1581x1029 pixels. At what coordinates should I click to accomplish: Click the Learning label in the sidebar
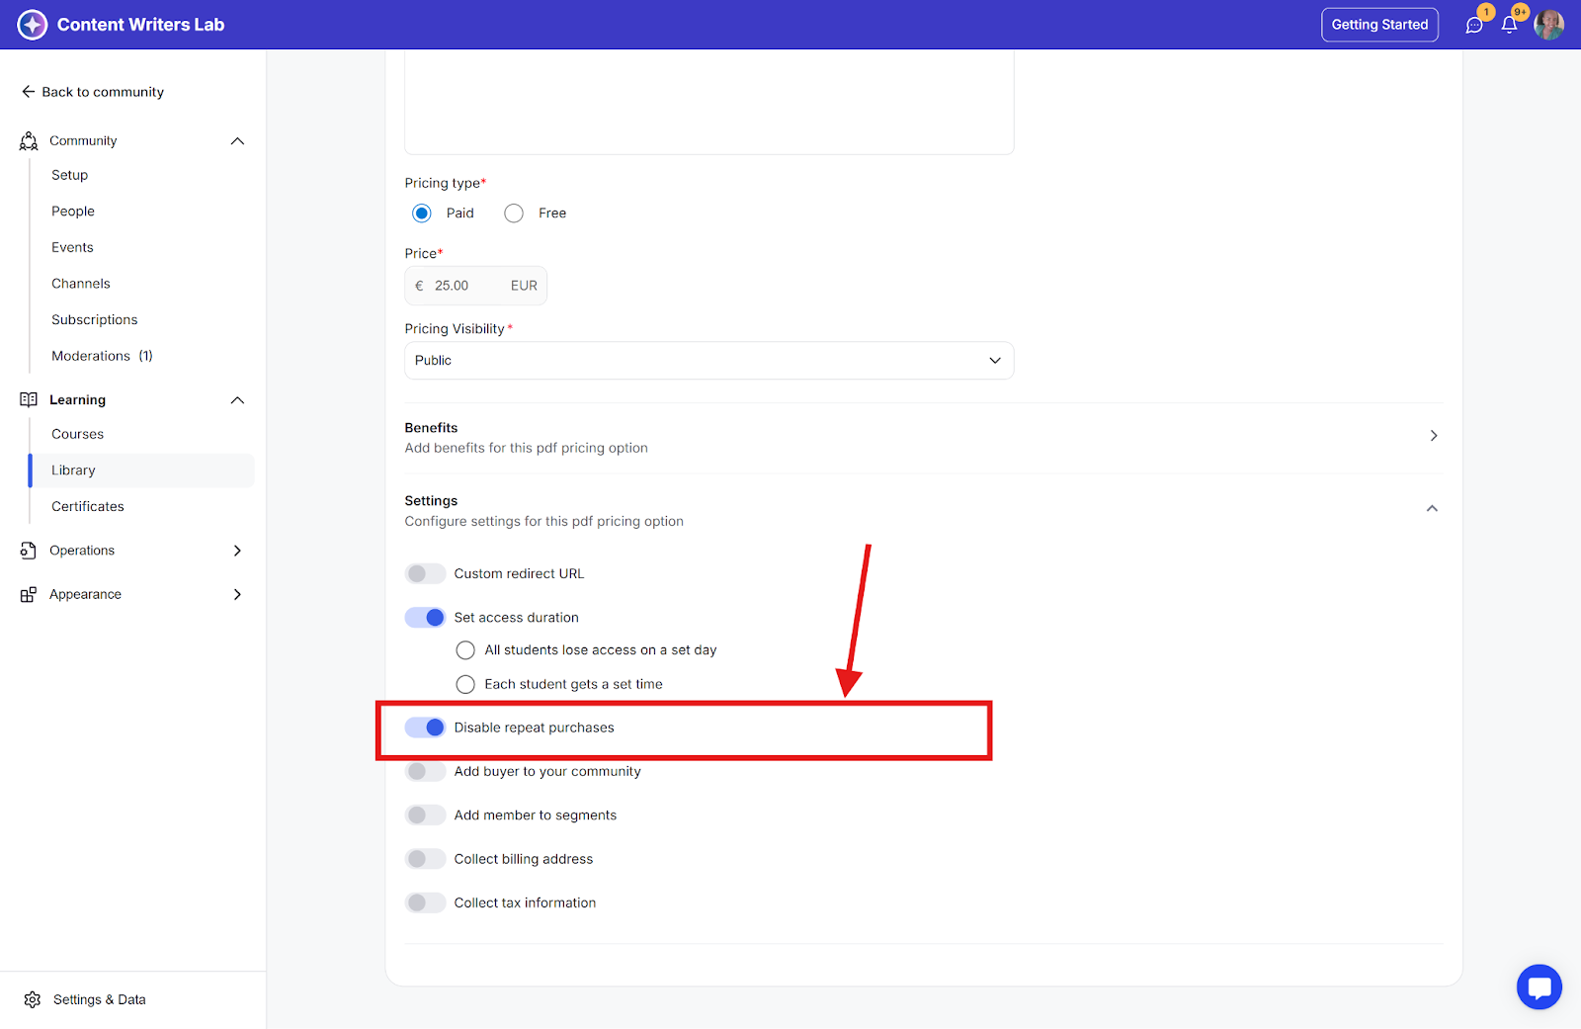(78, 400)
